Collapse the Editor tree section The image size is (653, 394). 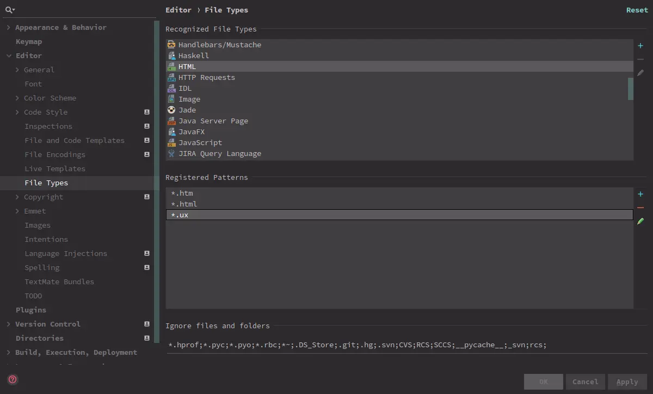[x=9, y=55]
